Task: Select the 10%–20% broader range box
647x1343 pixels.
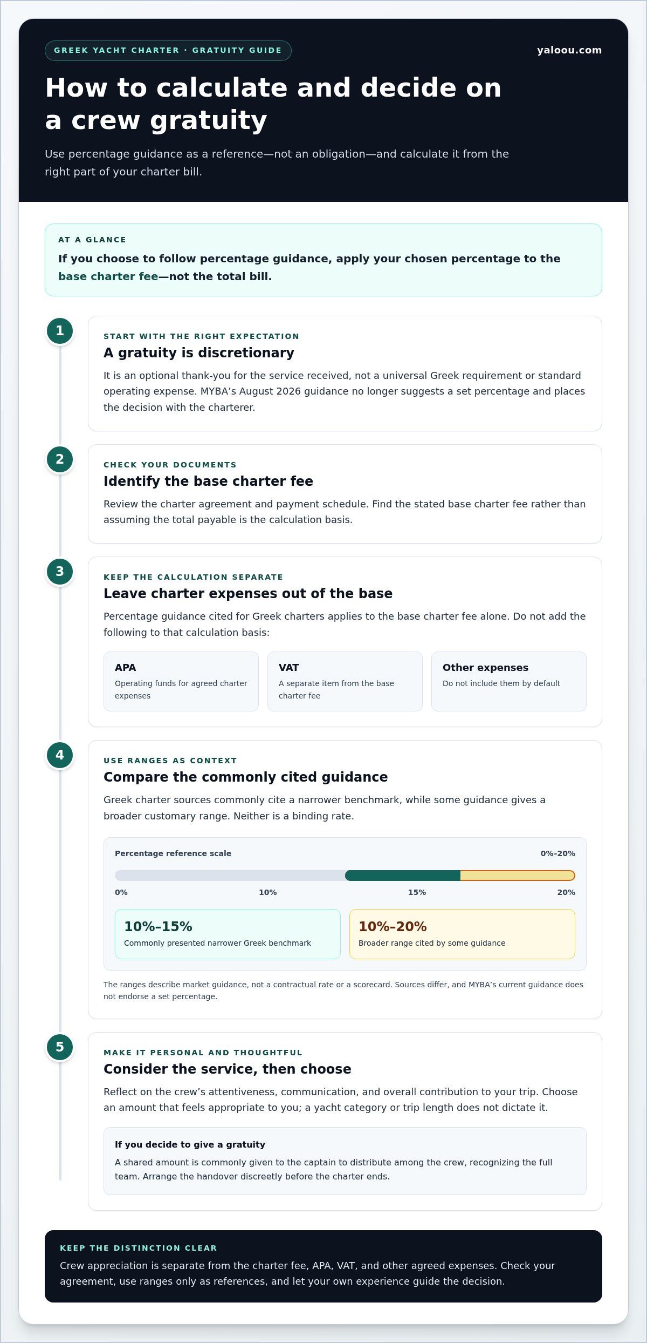Action: (x=462, y=934)
